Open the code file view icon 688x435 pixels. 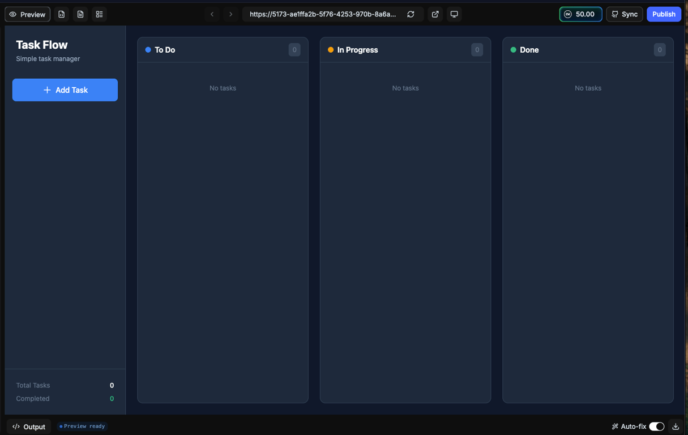pyautogui.click(x=62, y=14)
